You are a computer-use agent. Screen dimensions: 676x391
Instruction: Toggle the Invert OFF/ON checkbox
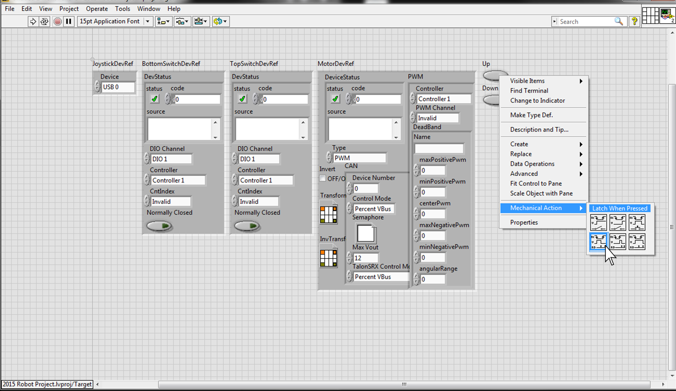tap(323, 178)
